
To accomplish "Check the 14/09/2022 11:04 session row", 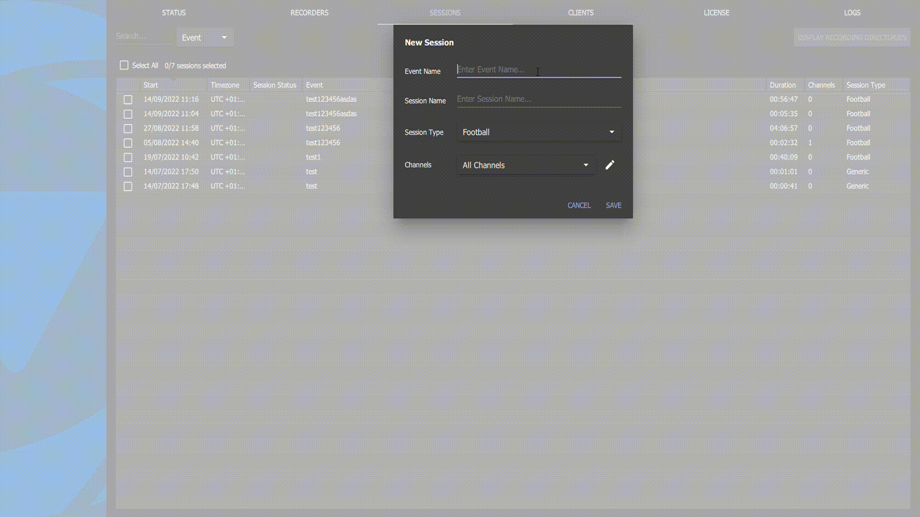I will 128,114.
